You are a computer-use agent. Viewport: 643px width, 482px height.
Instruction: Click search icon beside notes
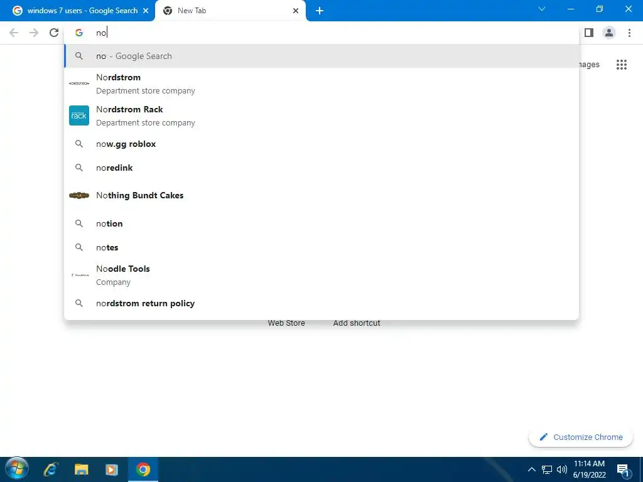[78, 247]
